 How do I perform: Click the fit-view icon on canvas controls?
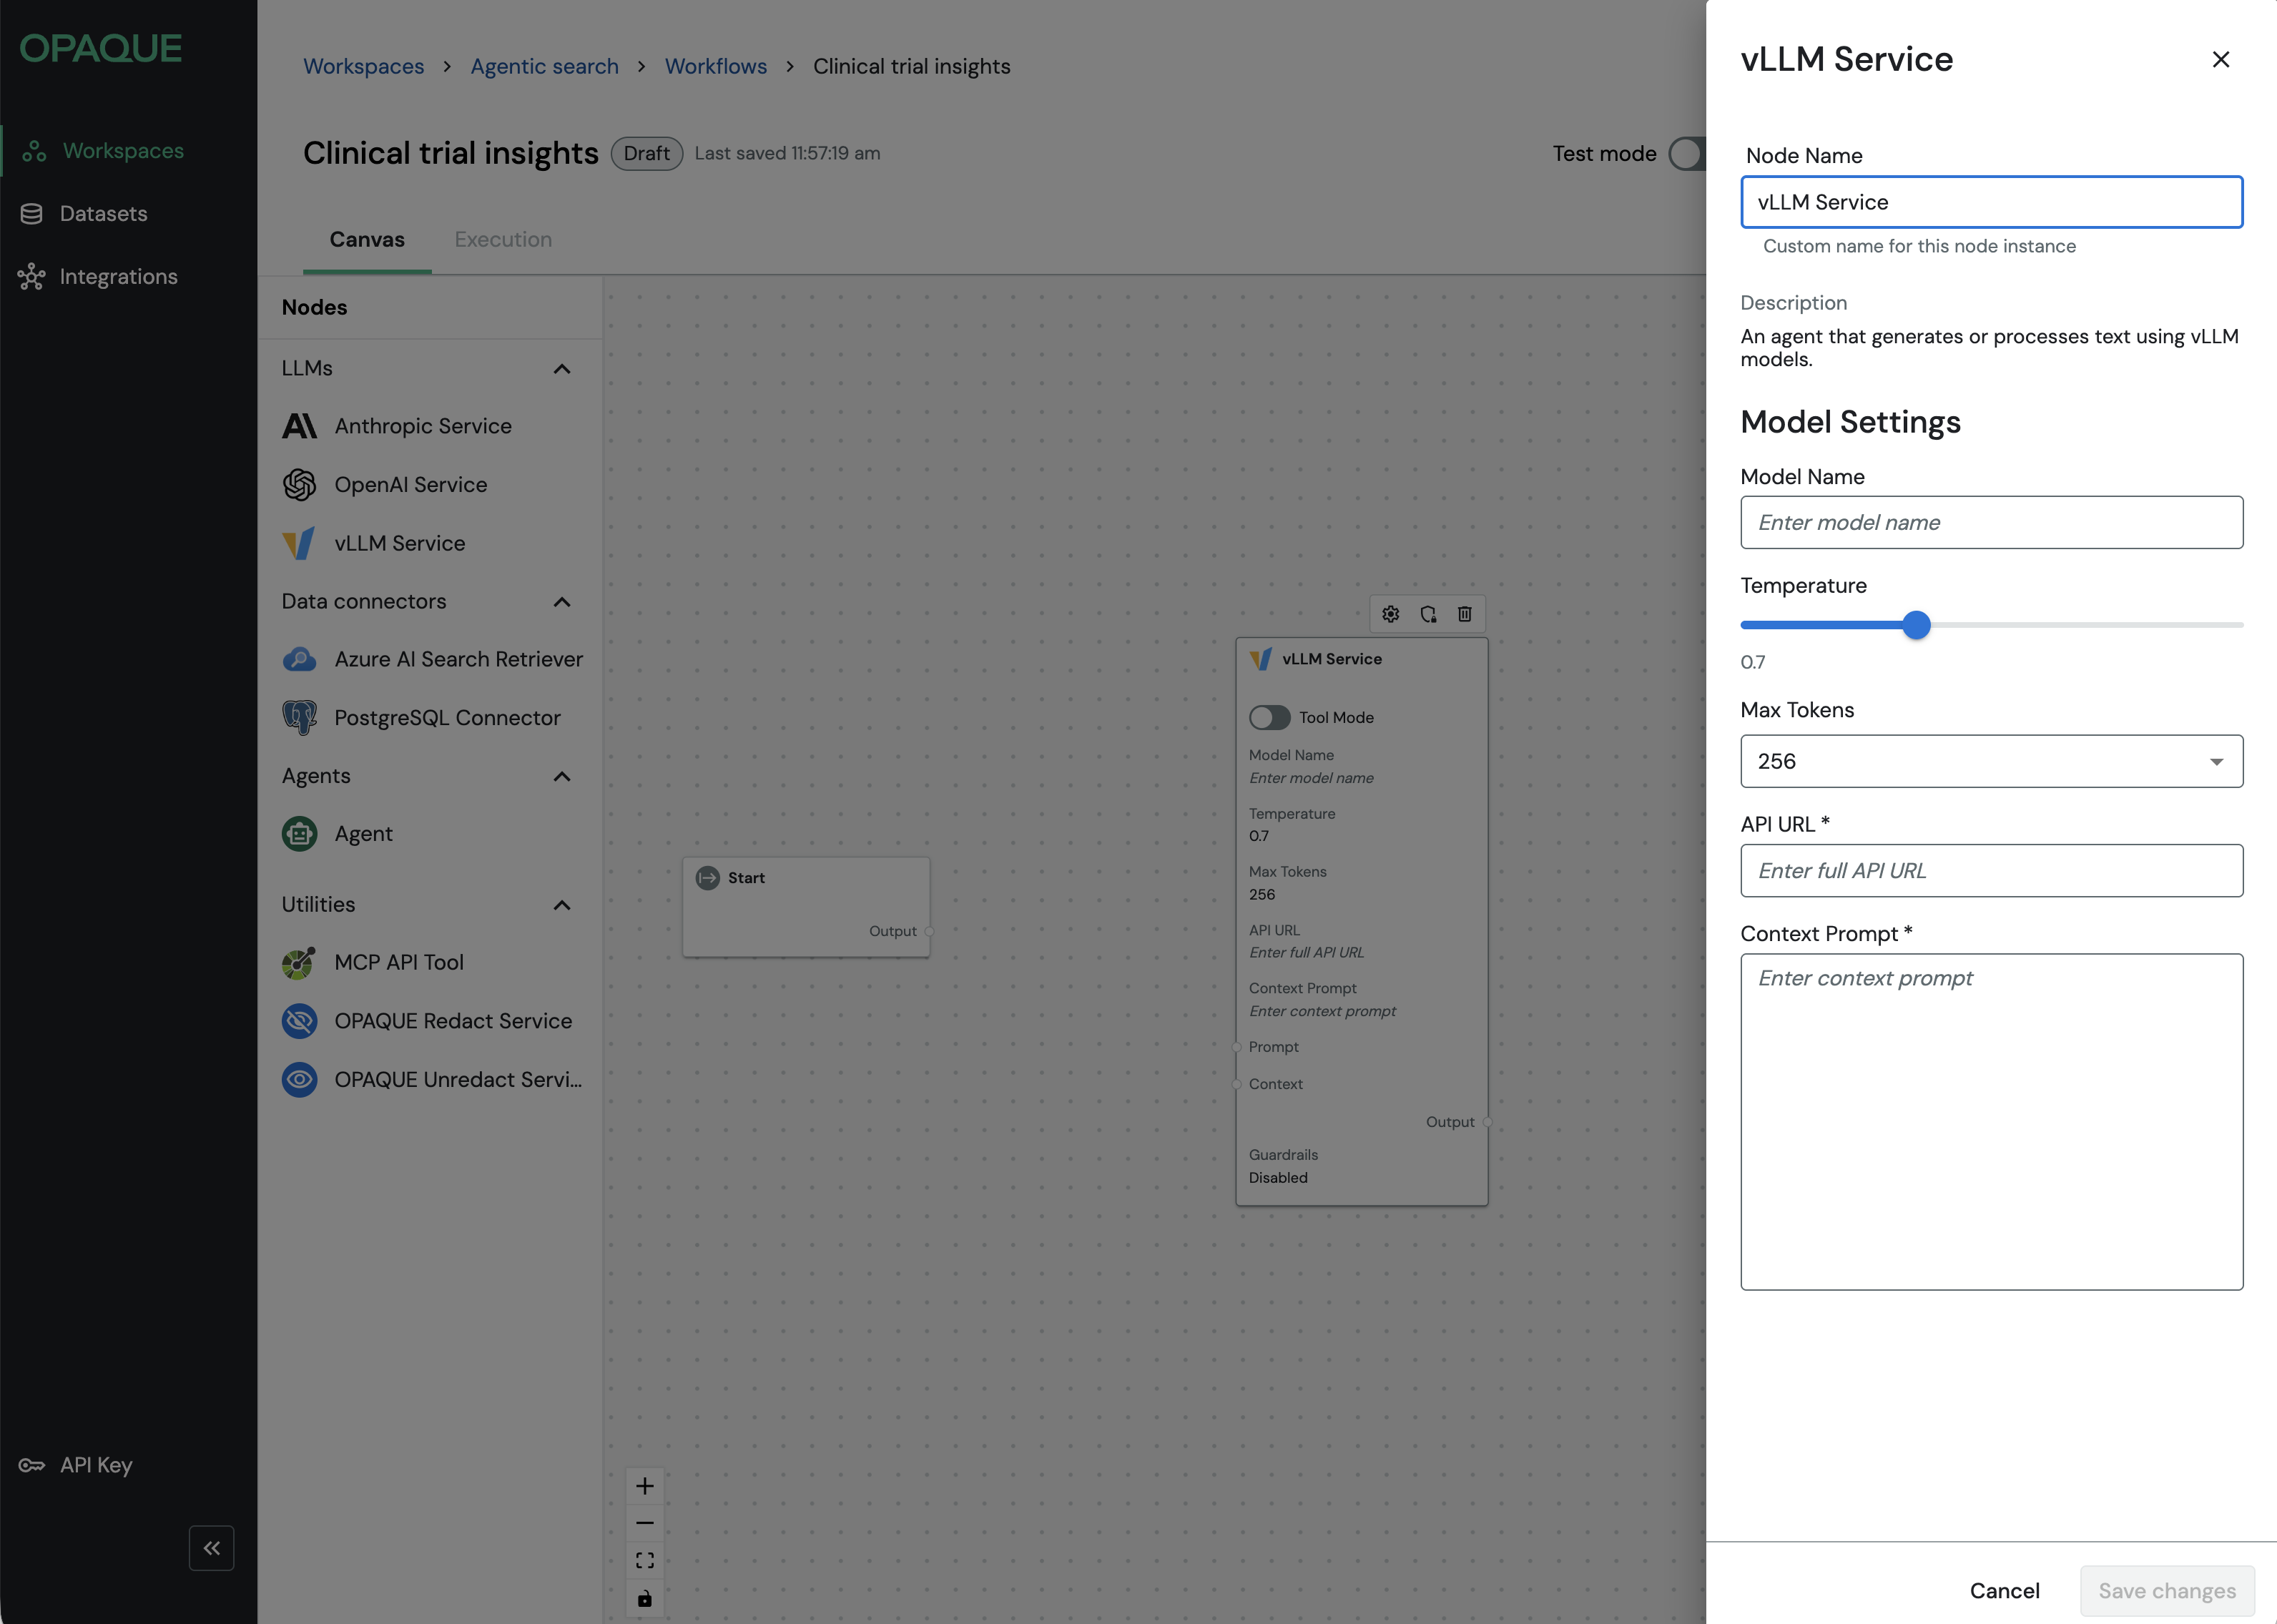(x=645, y=1560)
